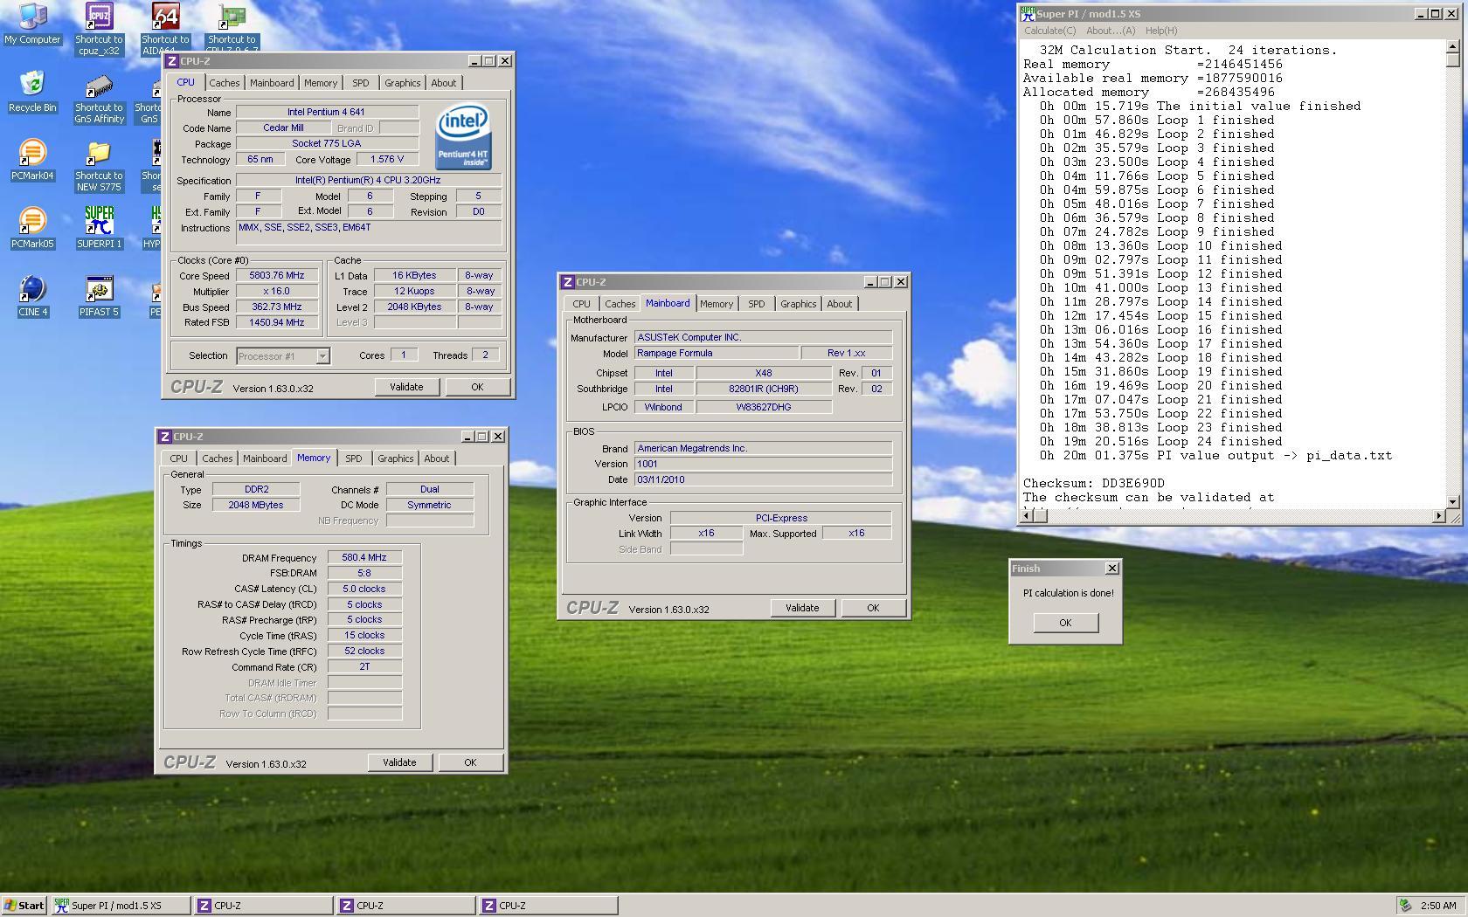
Task: Click Super PI horizontal scrollbar left arrow
Action: [x=1028, y=516]
